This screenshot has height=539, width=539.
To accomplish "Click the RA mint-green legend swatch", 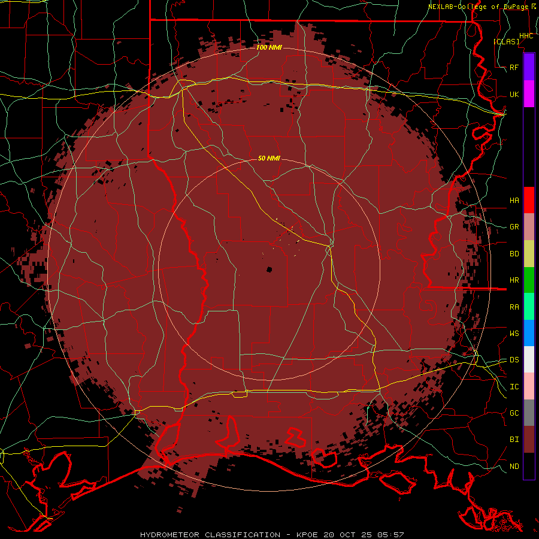I will pos(529,307).
